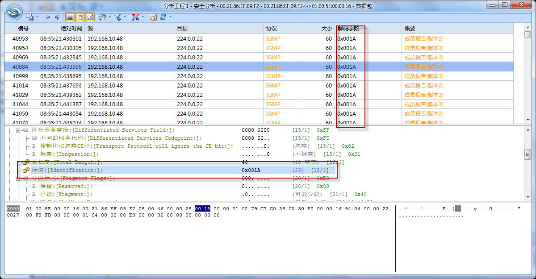Select the Identification field in decode tree
Screen dimensions: 536x279
click(x=67, y=170)
